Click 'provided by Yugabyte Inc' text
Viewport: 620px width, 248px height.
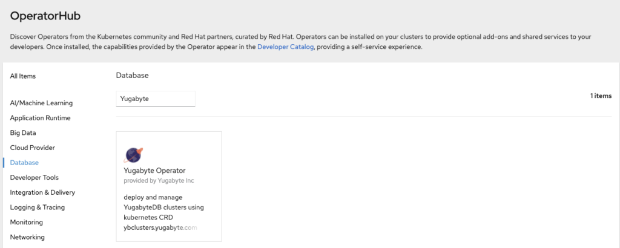click(159, 180)
